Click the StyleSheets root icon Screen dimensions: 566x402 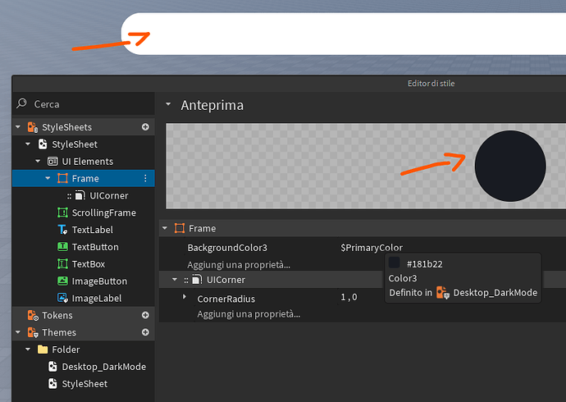click(x=33, y=127)
